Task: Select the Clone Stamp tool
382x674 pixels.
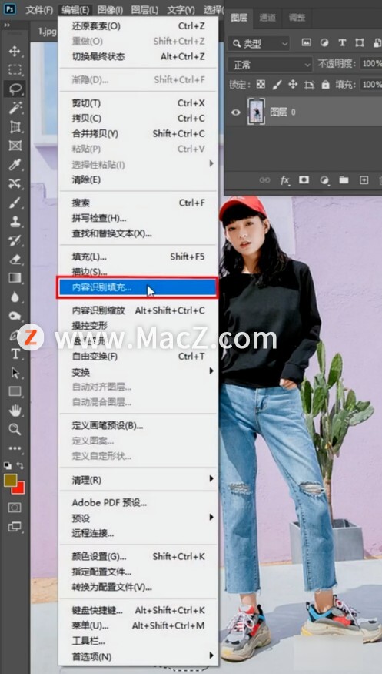Action: [x=15, y=221]
